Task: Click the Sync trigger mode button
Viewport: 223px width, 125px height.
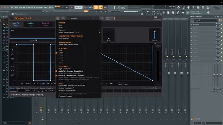Action: [x=43, y=84]
